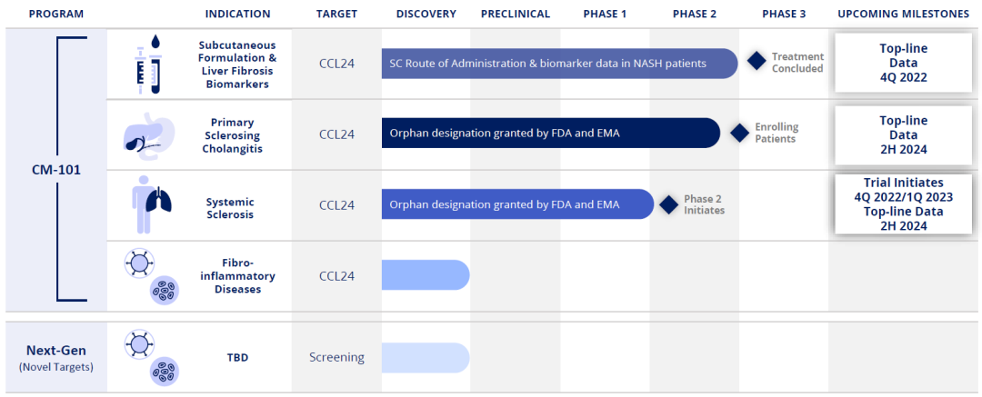This screenshot has width=982, height=397.
Task: Click the Primary Sclerosing Cholangitis dark progress bar
Action: tap(550, 134)
